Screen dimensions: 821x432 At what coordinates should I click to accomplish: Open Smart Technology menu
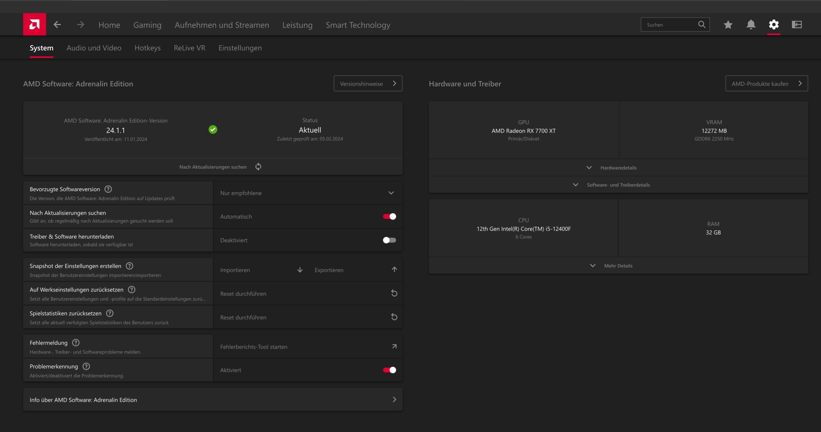tap(358, 25)
